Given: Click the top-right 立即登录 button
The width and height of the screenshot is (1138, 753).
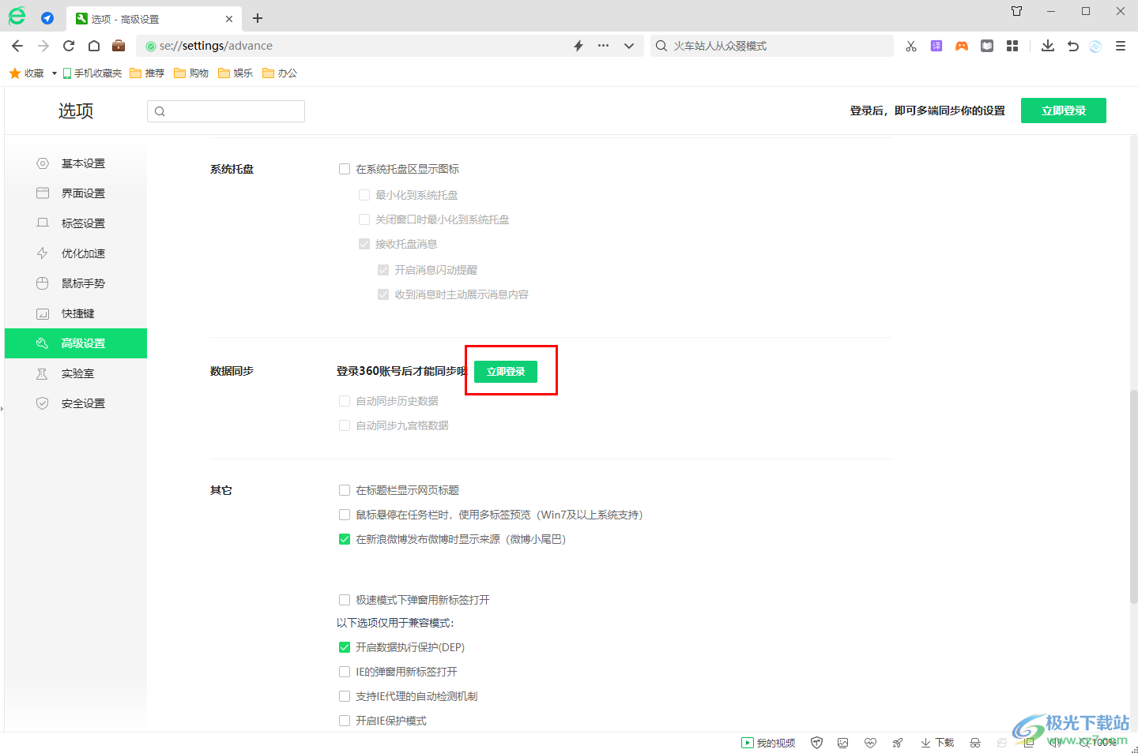Looking at the screenshot, I should tap(1064, 111).
